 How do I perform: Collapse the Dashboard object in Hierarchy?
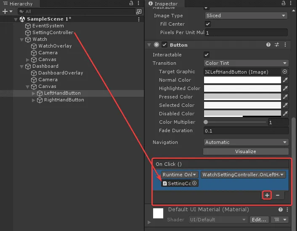point(21,66)
